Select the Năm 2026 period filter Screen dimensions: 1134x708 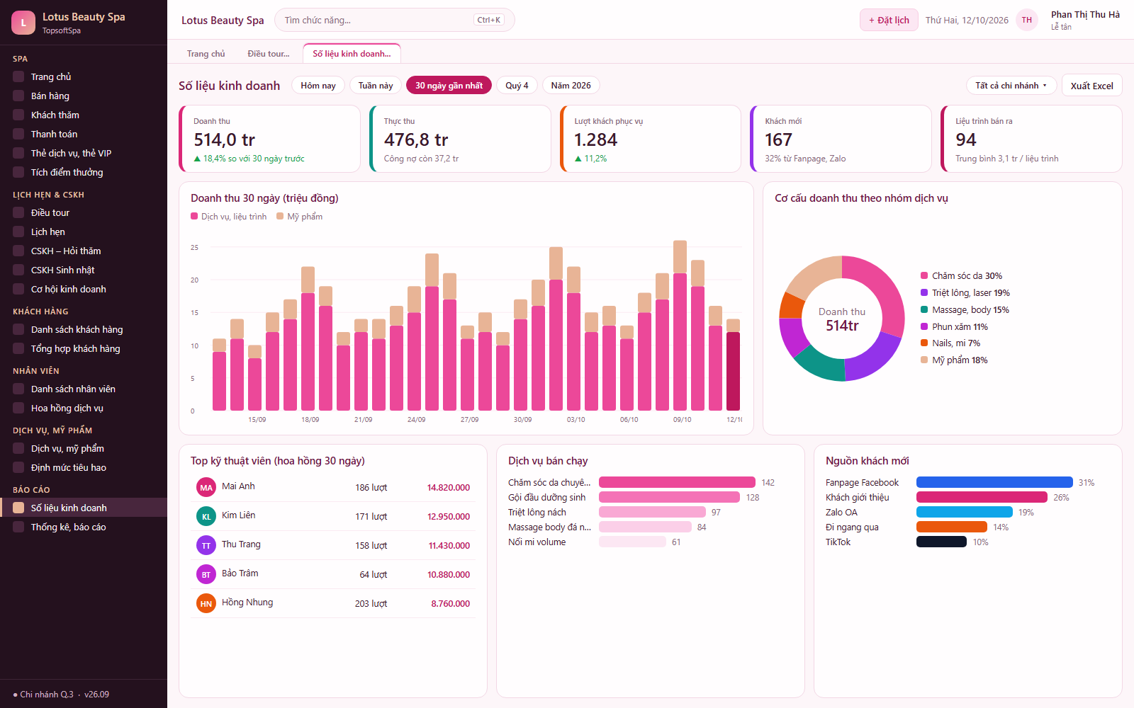tap(571, 85)
